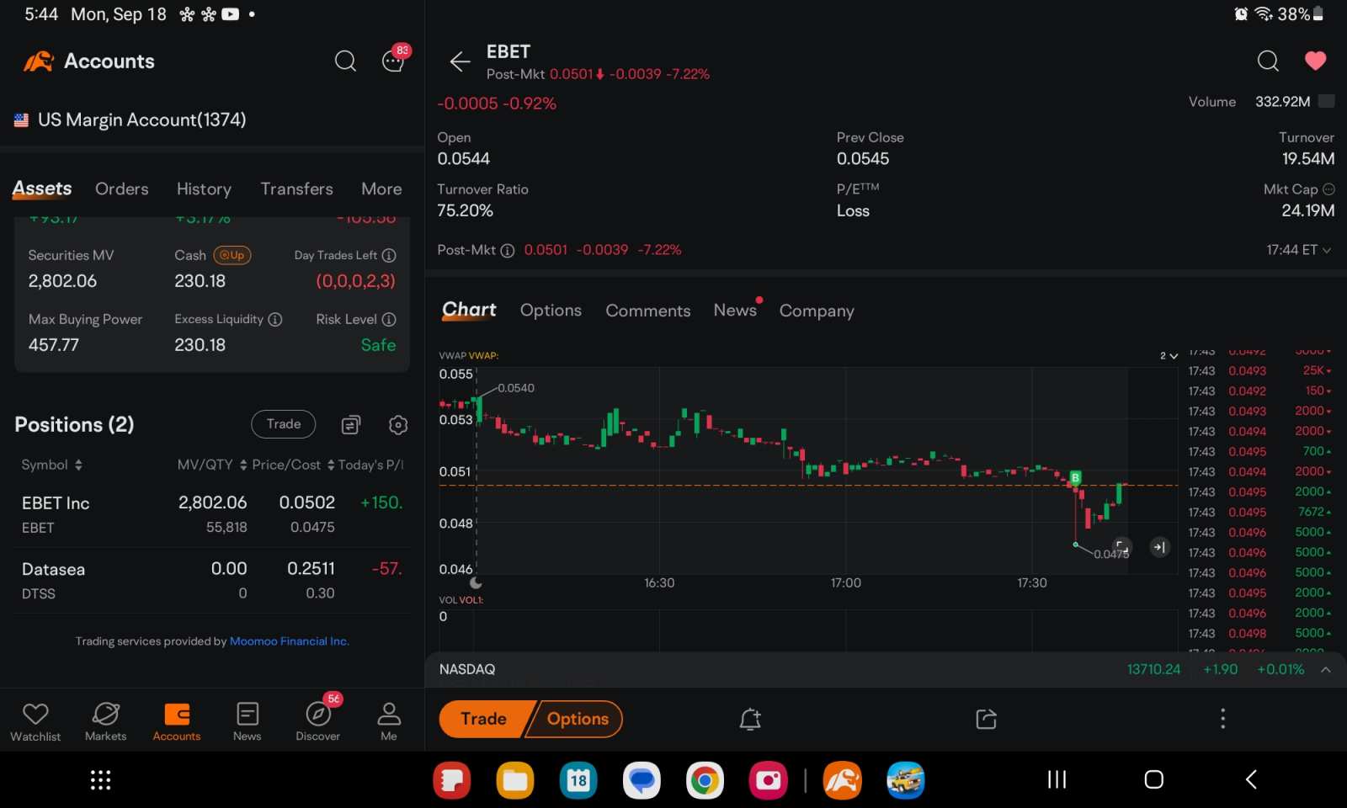Screen dimensions: 1347x808
Task: Open News tab for EBET
Action: pyautogui.click(x=735, y=310)
